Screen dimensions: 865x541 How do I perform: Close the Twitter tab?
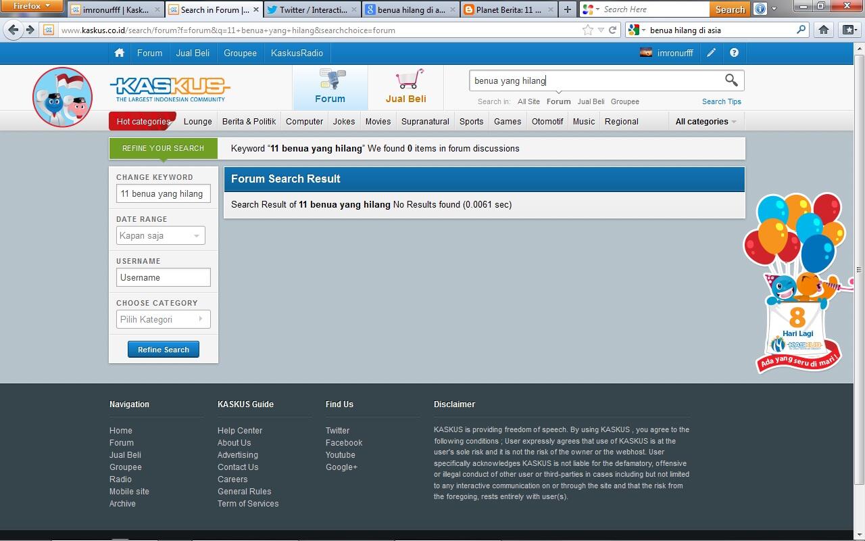(x=354, y=10)
